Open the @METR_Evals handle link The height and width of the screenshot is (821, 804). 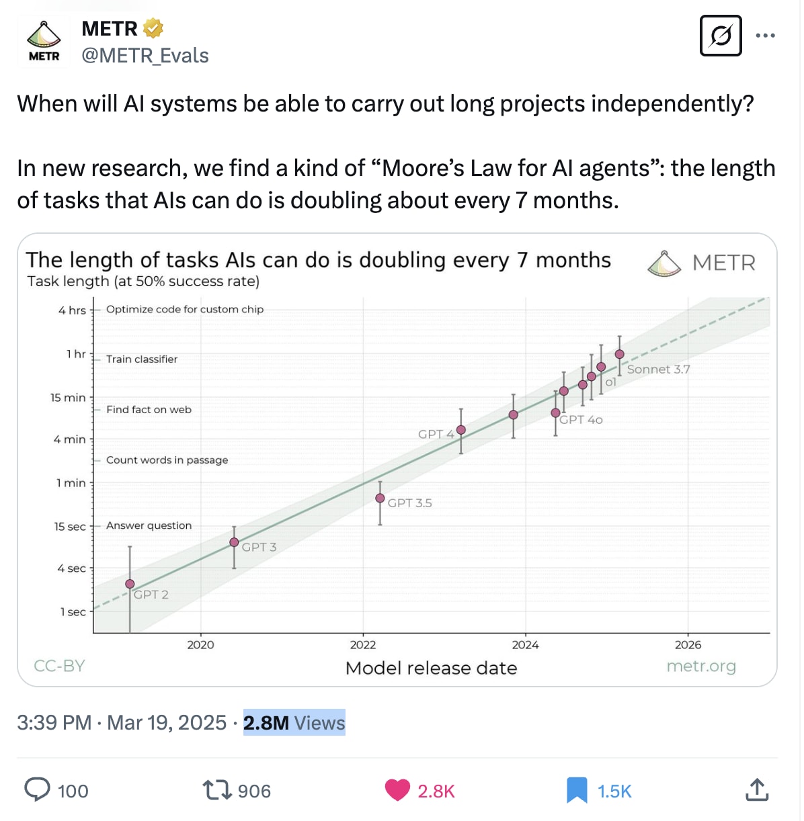coord(145,55)
